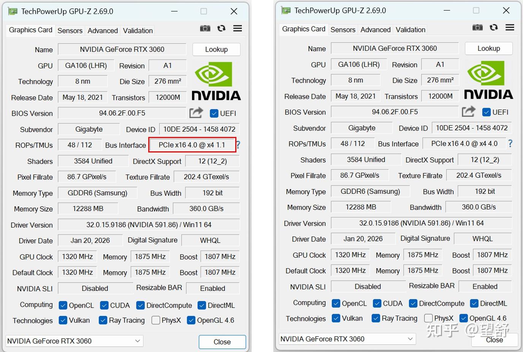
Task: Click Name field in left window
Action: click(x=122, y=49)
